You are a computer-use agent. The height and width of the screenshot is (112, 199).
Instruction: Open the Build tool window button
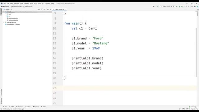43,107
